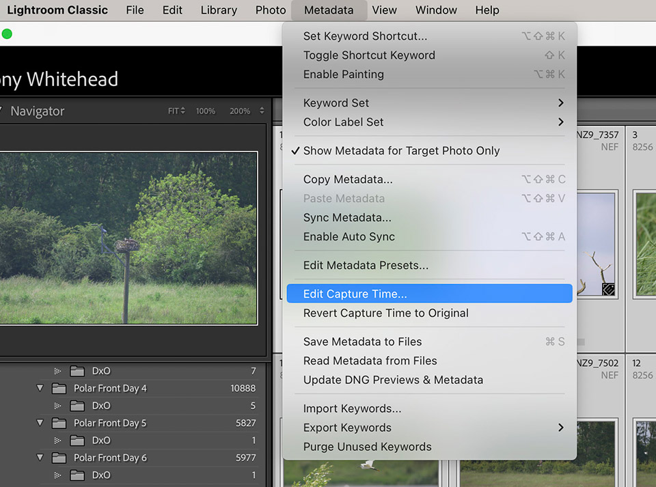The width and height of the screenshot is (656, 487).
Task: Toggle Enable Auto Sync
Action: 430,236
